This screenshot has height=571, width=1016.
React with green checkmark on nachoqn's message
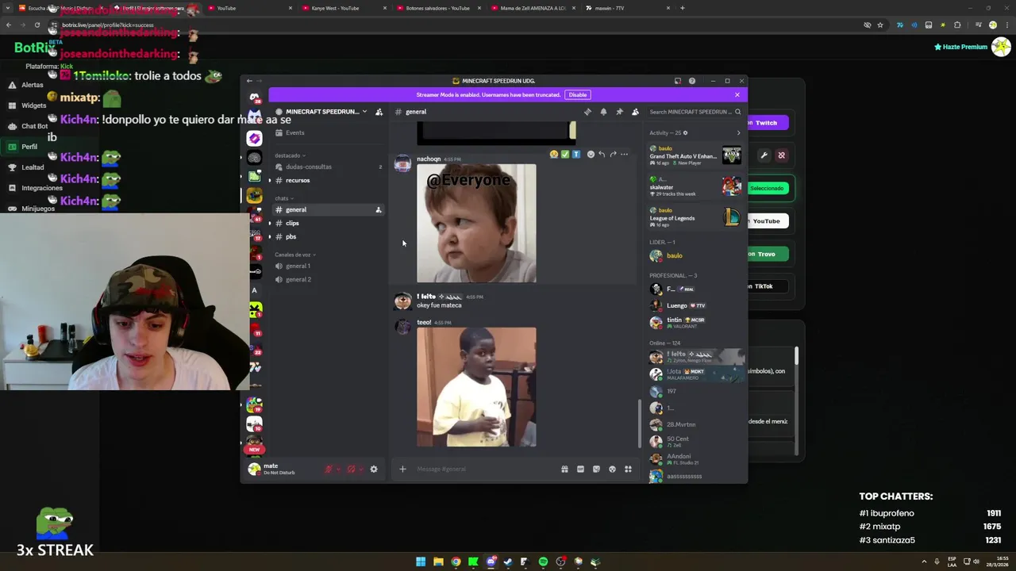point(565,154)
